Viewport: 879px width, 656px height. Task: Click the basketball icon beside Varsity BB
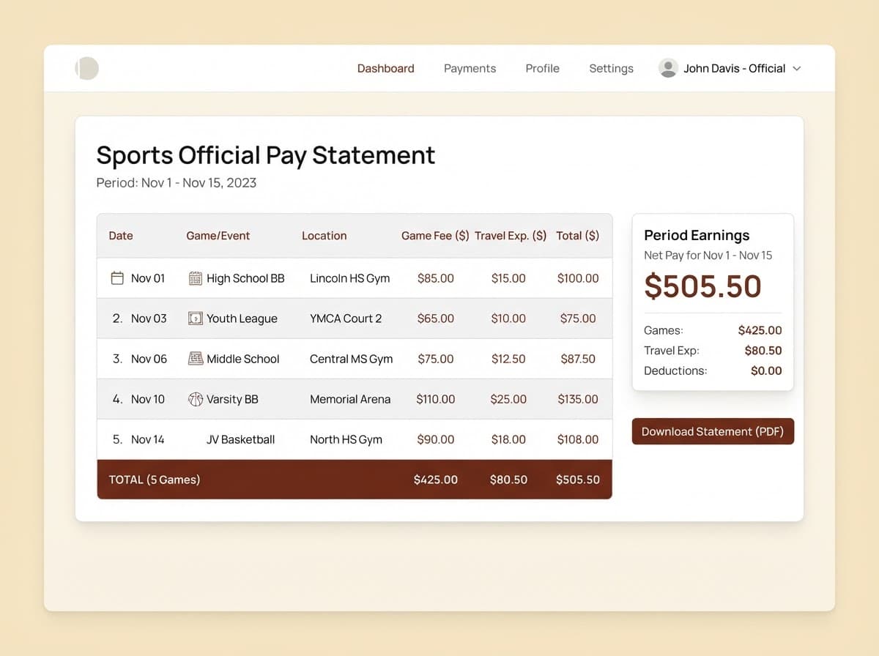(196, 399)
